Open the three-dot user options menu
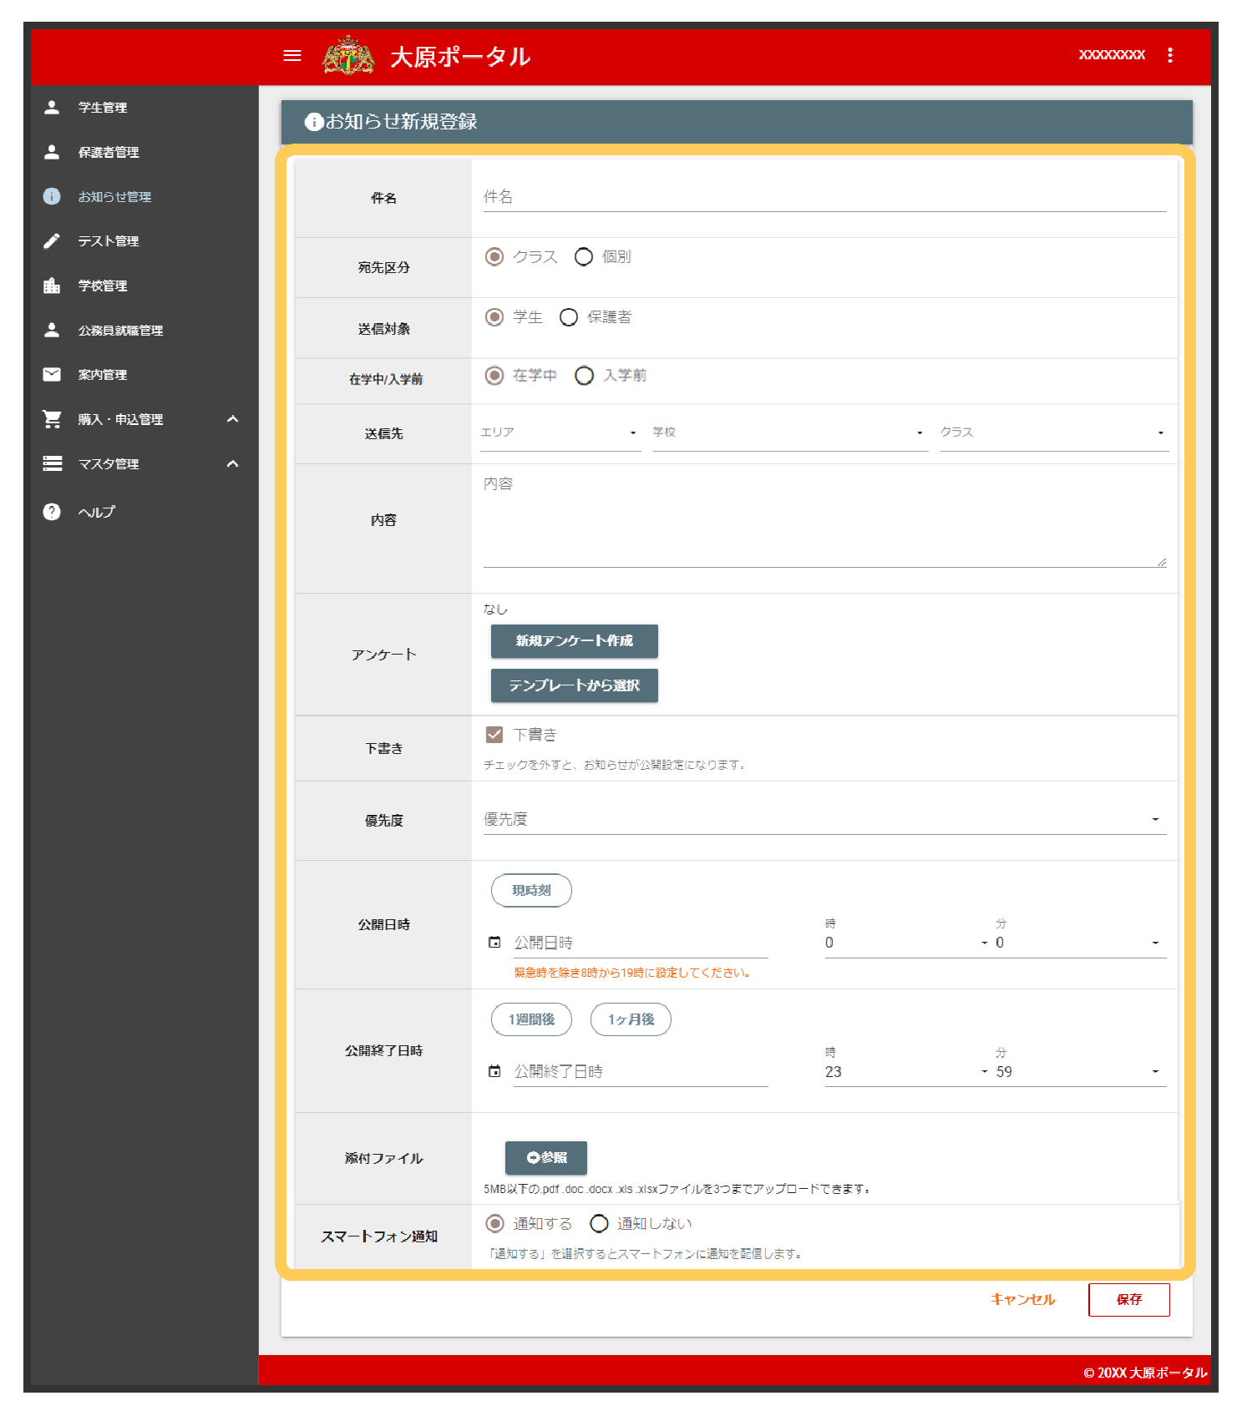This screenshot has width=1242, height=1416. point(1170,55)
